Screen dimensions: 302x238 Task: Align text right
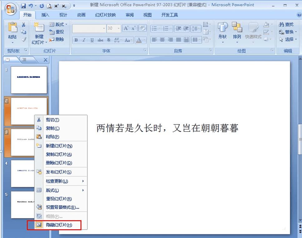pyautogui.click(x=170, y=40)
